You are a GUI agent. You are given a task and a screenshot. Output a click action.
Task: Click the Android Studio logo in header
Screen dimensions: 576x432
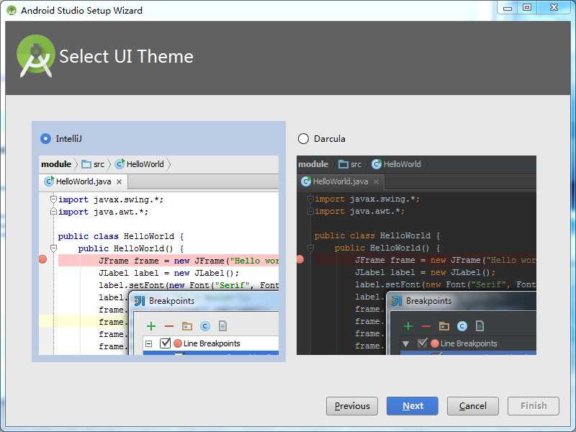pos(35,56)
